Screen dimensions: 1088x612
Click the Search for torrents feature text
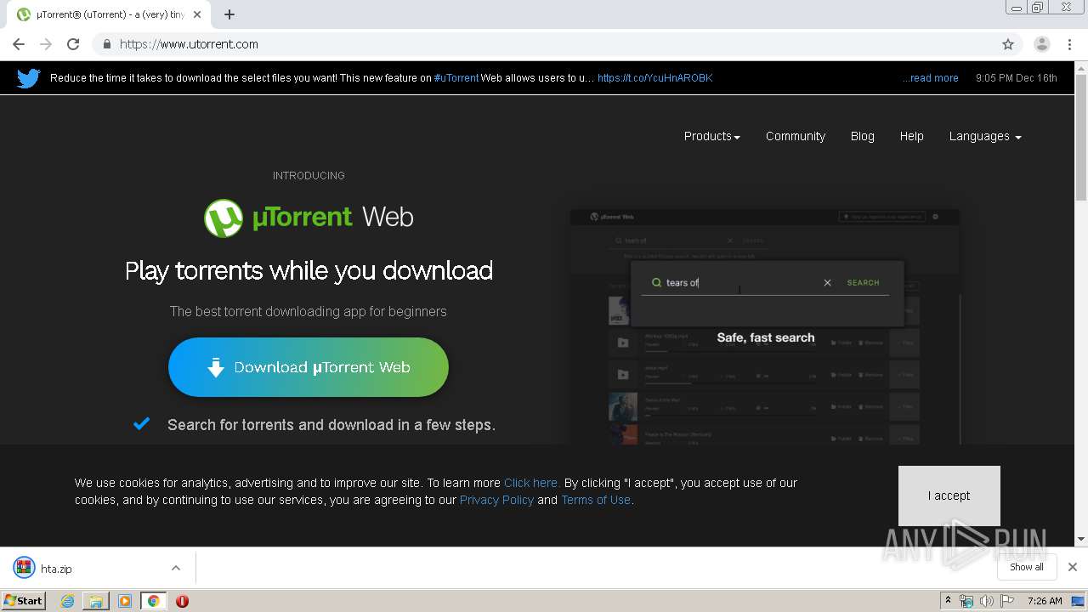coord(331,425)
